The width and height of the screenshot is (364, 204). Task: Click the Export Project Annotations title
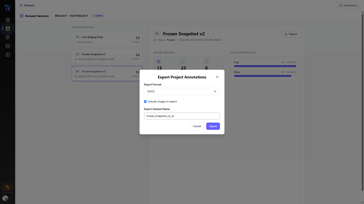(182, 77)
